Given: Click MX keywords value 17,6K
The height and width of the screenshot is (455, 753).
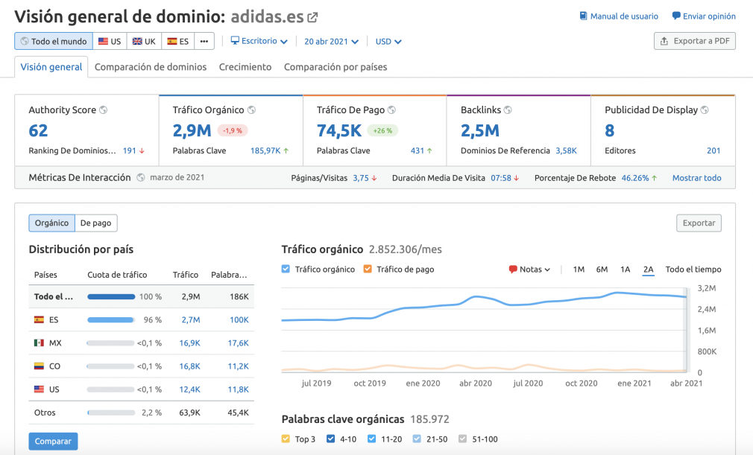Looking at the screenshot, I should click(x=238, y=343).
